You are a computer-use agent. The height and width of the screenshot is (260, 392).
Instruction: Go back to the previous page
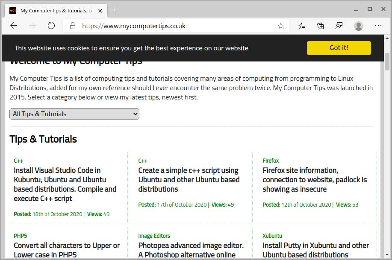tap(14, 26)
